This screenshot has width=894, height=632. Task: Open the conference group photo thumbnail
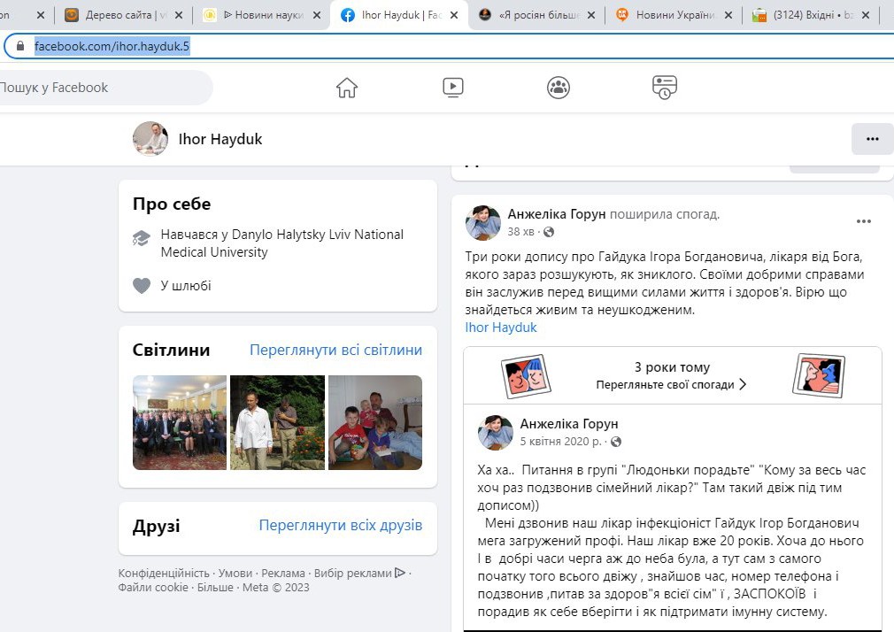click(180, 422)
